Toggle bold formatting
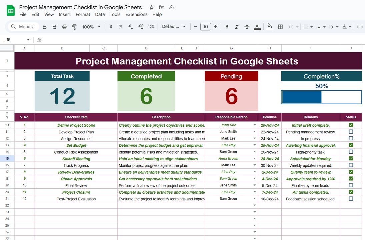This screenshot has width=365, height=240. click(x=227, y=27)
